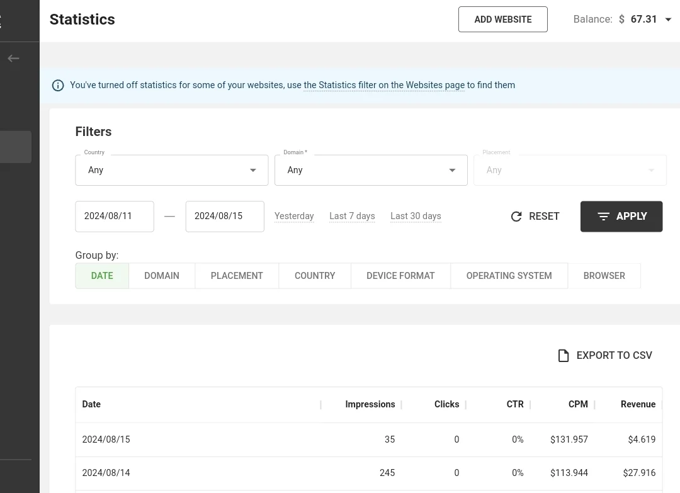Sort by the CPM column header
The height and width of the screenshot is (493, 680).
coord(578,404)
